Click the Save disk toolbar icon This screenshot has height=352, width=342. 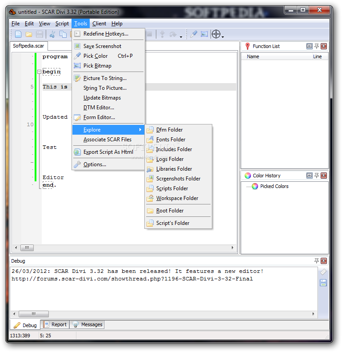pos(40,34)
